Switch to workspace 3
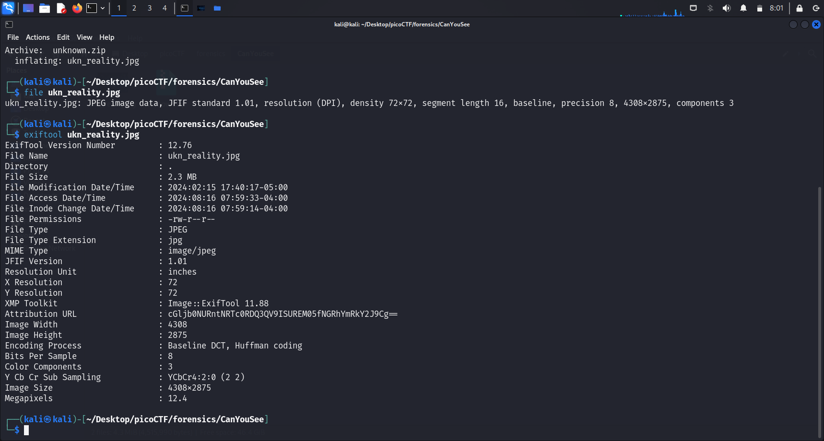This screenshot has width=824, height=441. coord(150,8)
